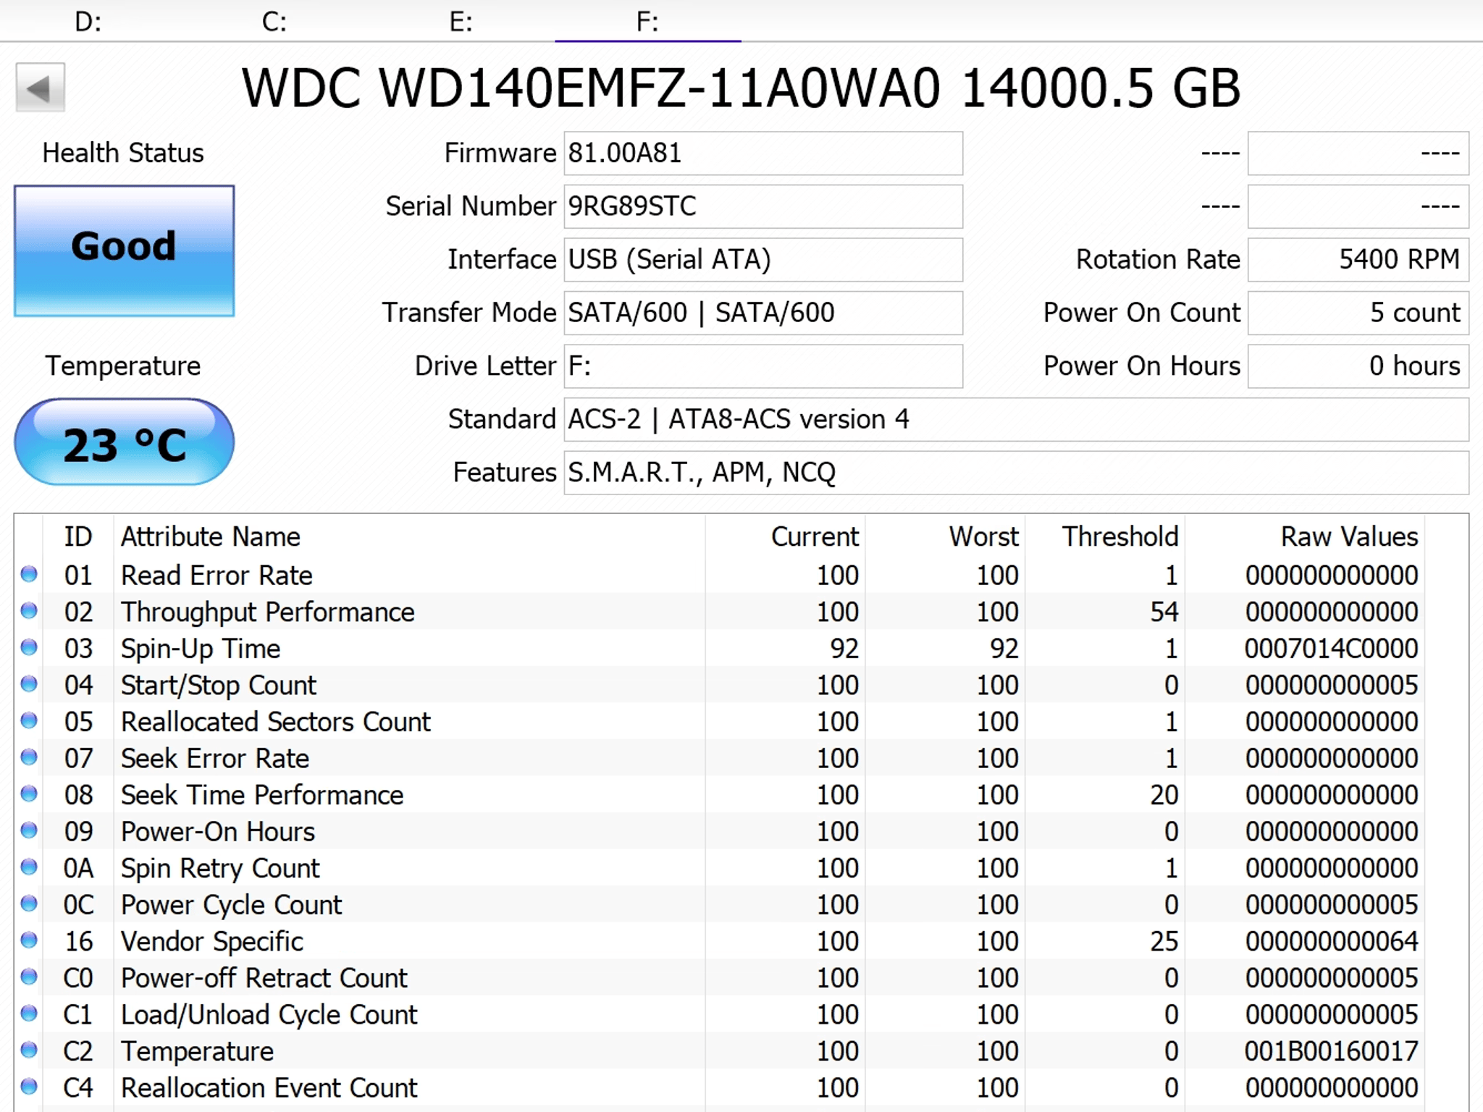Click status dot of Vendor Specific row
The image size is (1483, 1112).
click(29, 940)
